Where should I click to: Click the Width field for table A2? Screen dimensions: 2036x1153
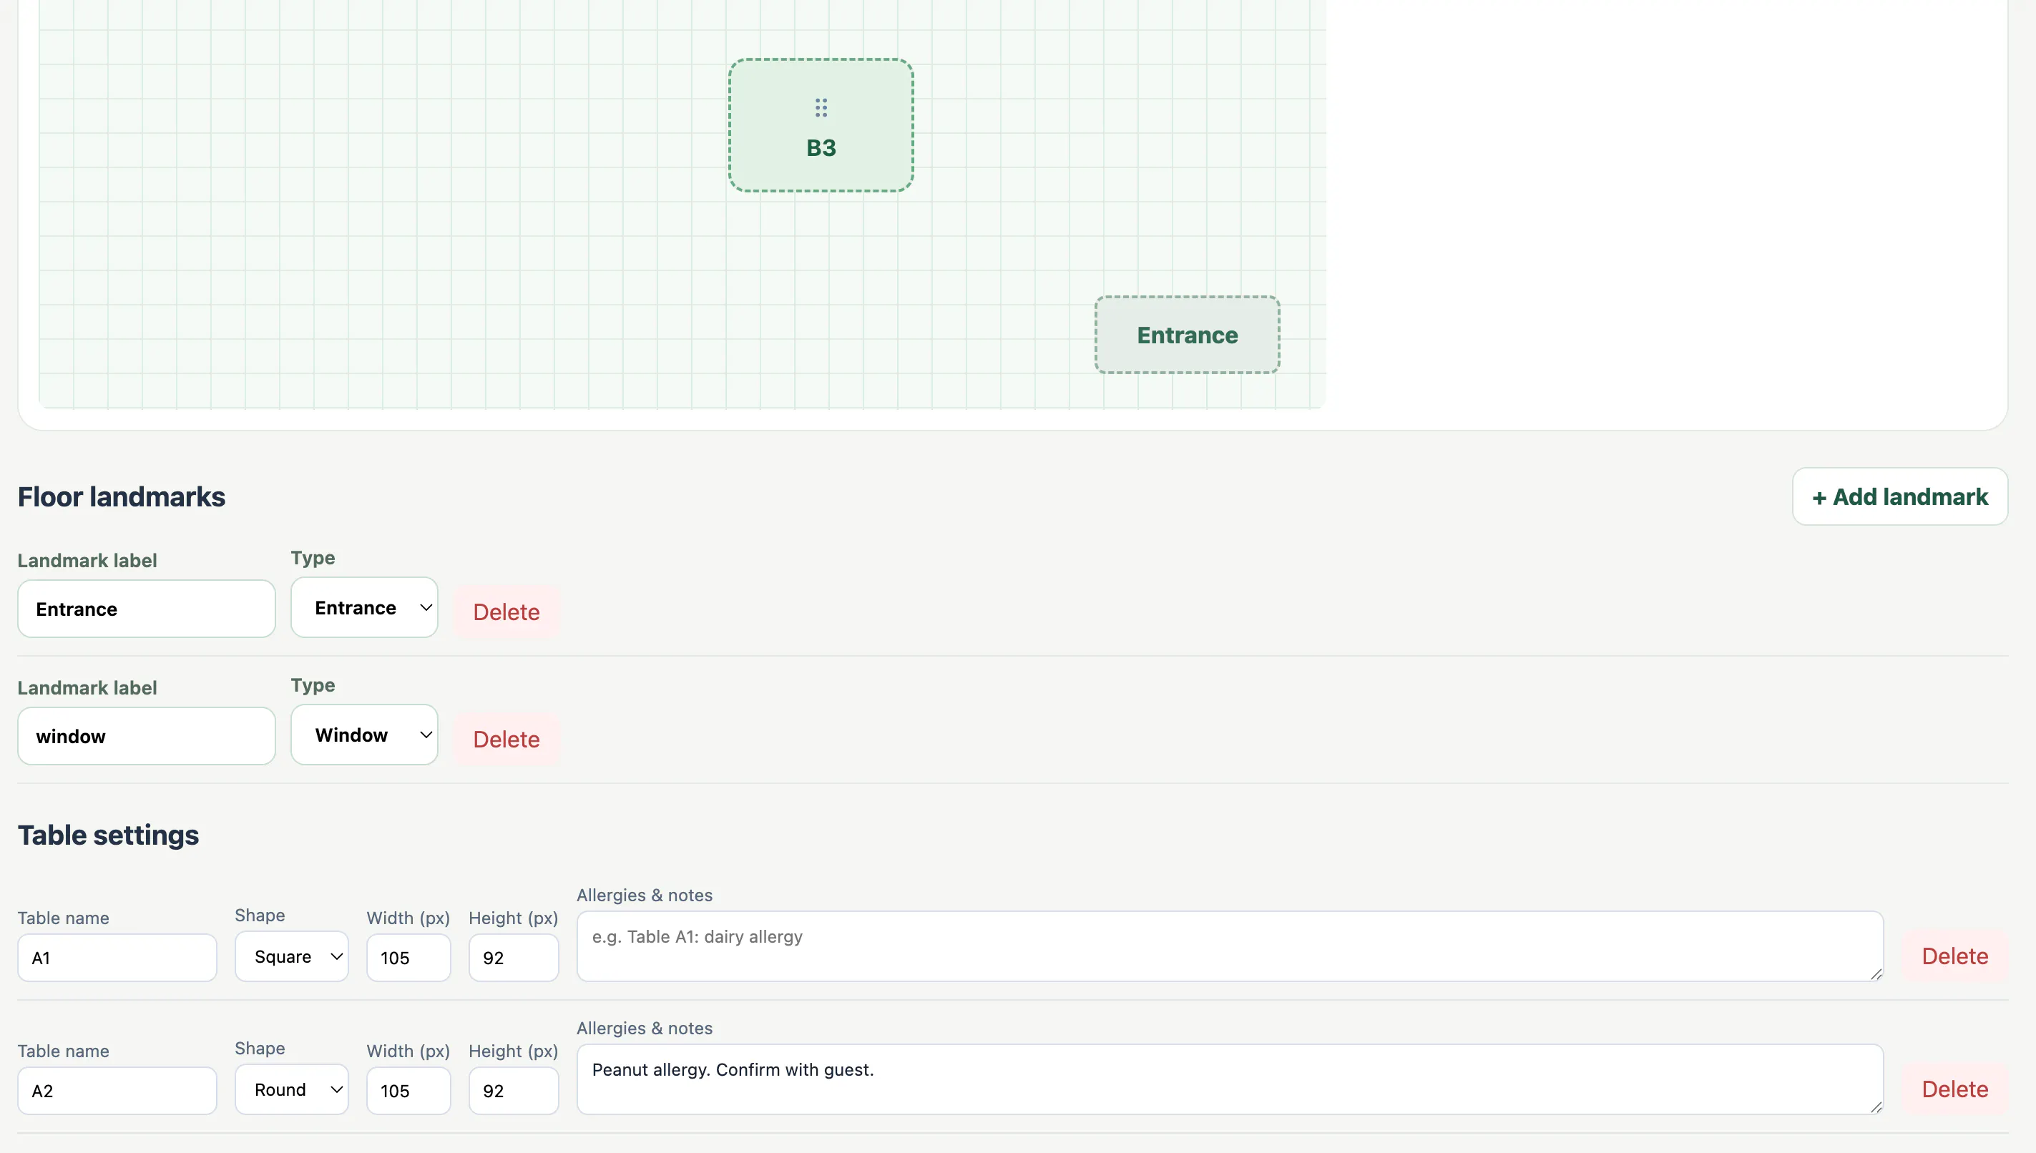408,1091
